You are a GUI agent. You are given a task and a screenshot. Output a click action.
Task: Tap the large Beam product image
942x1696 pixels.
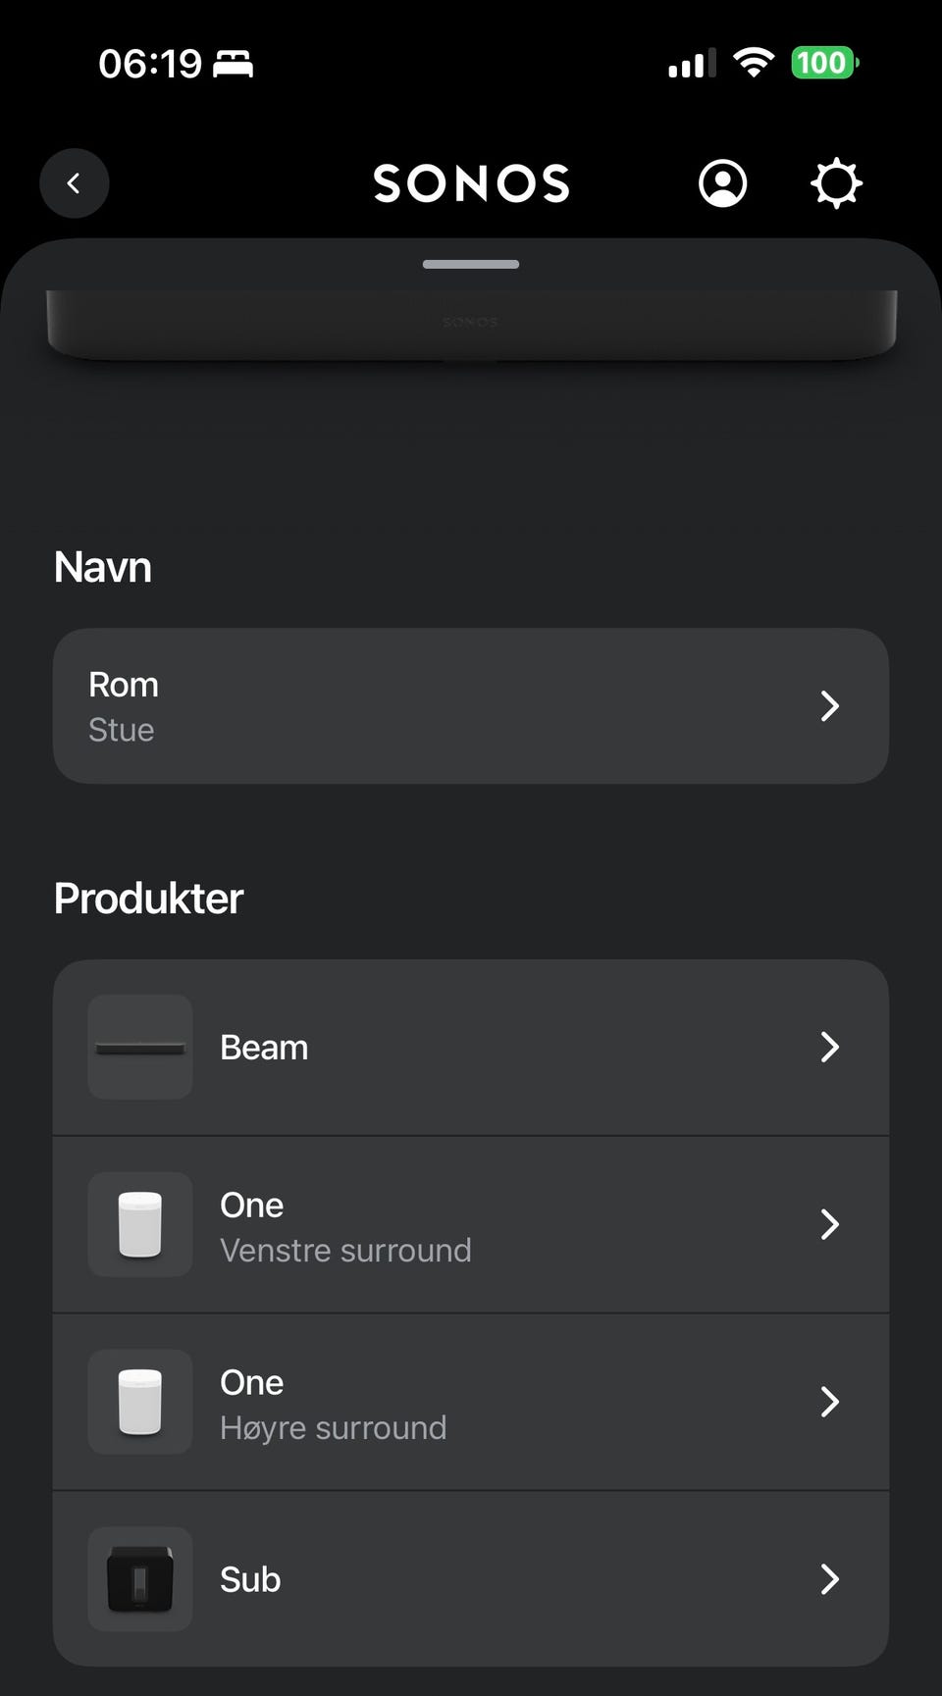tap(471, 325)
